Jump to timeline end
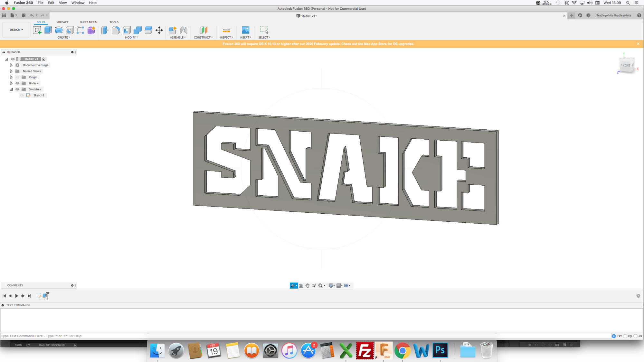The width and height of the screenshot is (644, 362). [29, 296]
